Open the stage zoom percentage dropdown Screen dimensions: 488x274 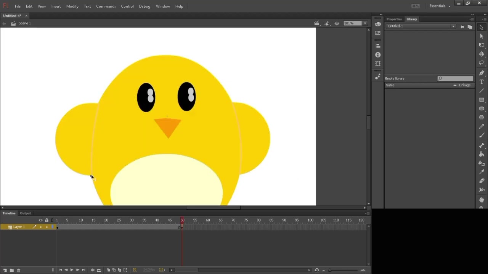(365, 23)
